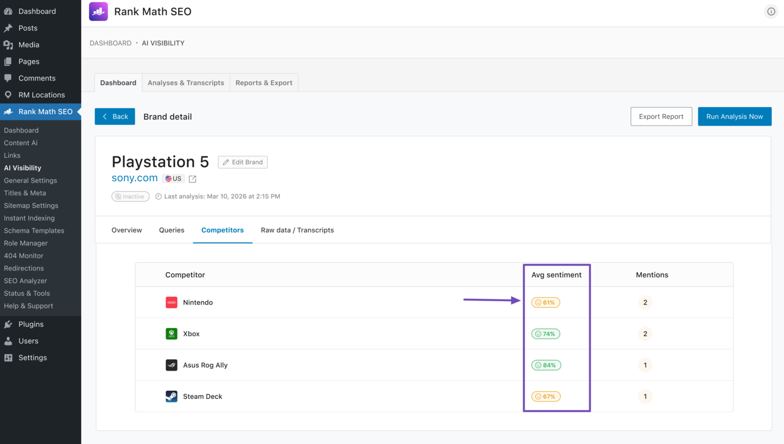Click the Rank Math SEO sidebar icon
The image size is (784, 444).
click(8, 112)
